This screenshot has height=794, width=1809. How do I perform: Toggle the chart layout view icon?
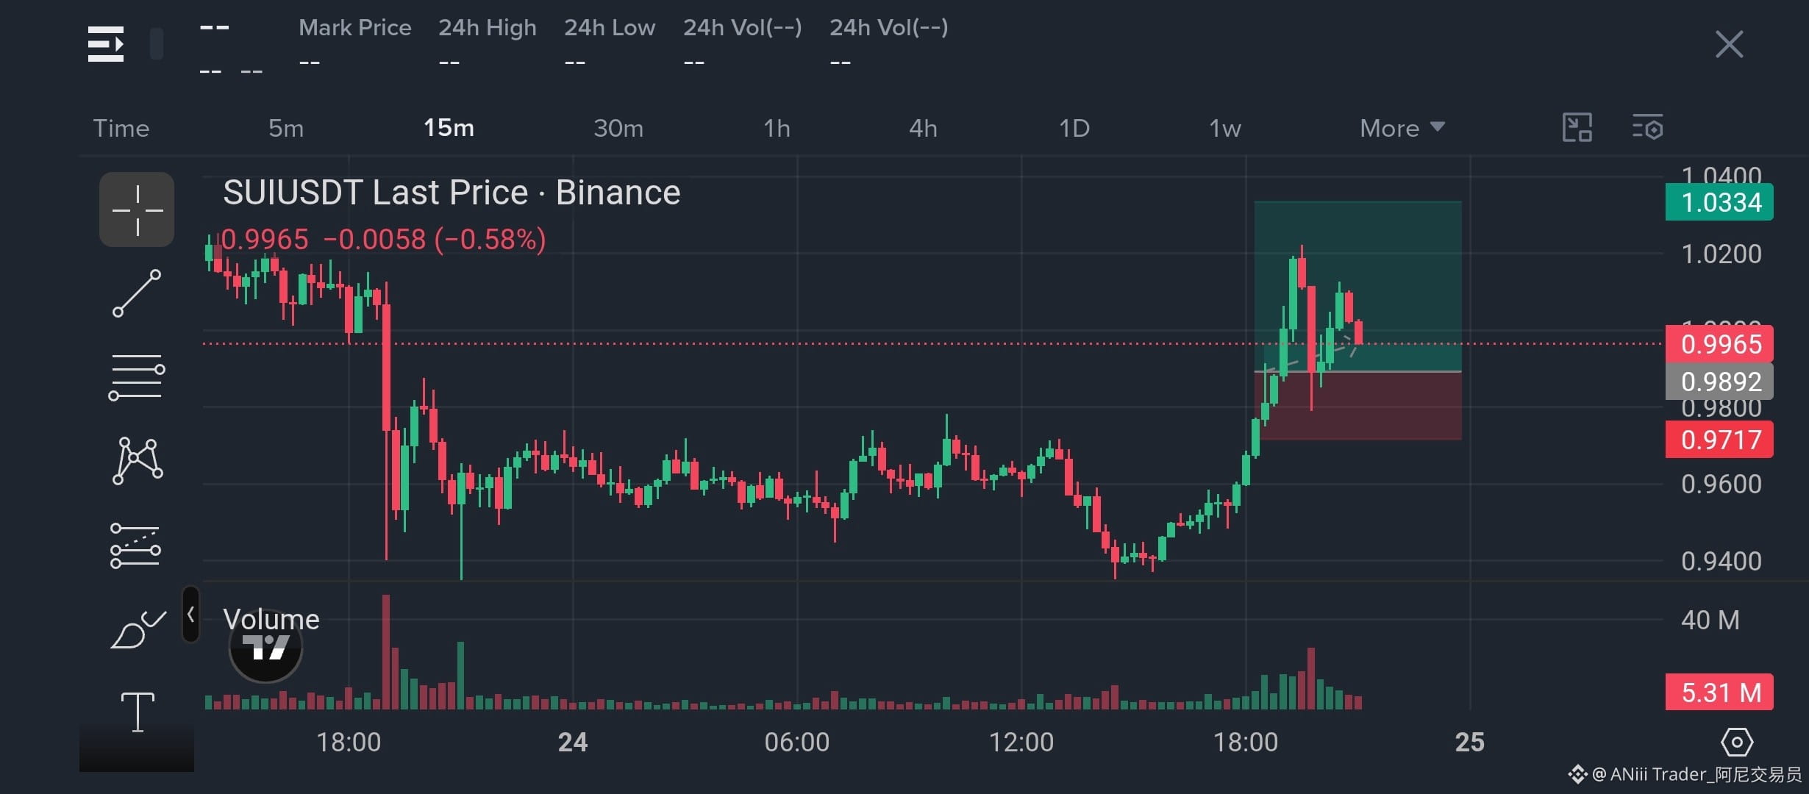(x=1577, y=127)
